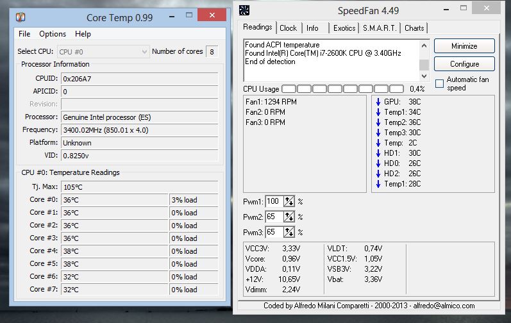Switch to the S.M.A.R.T. tab
511x323 pixels.
pos(380,28)
